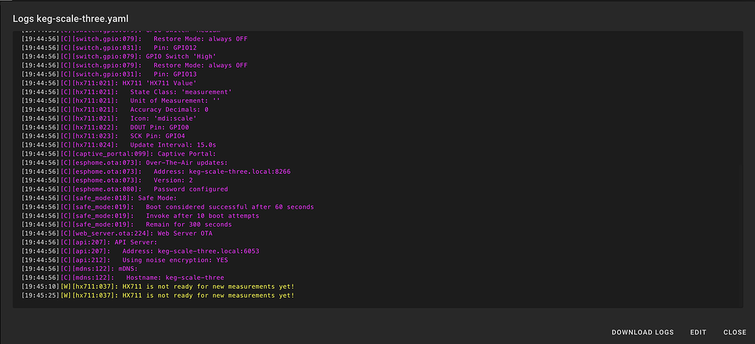Click the 'Invoke after 10 boot attempts' line
The height and width of the screenshot is (344, 755).
[x=203, y=216]
